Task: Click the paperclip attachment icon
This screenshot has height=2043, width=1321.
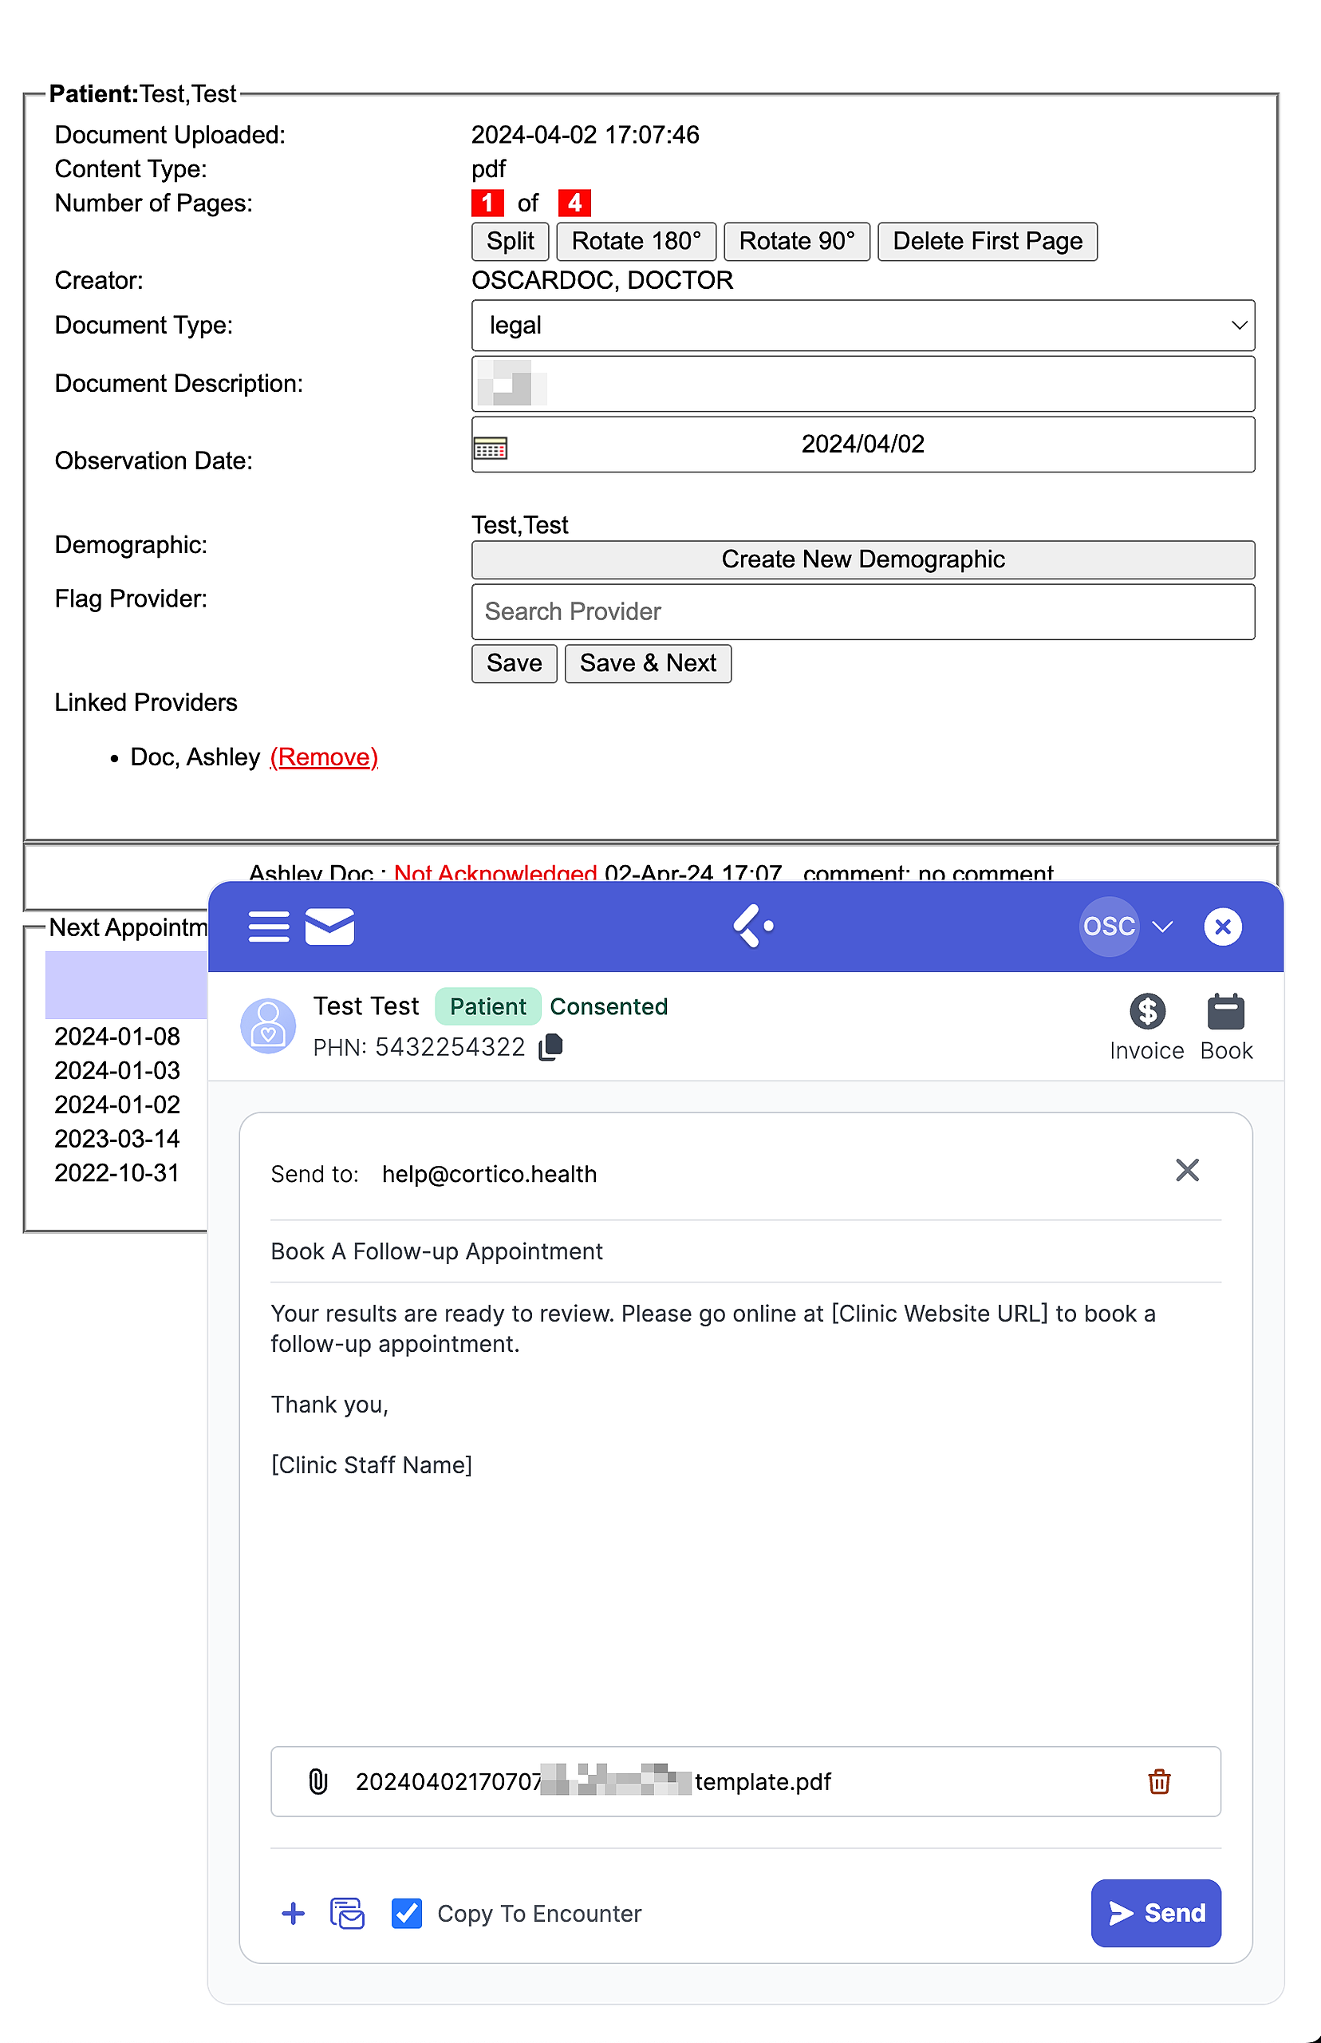Action: pyautogui.click(x=318, y=1782)
